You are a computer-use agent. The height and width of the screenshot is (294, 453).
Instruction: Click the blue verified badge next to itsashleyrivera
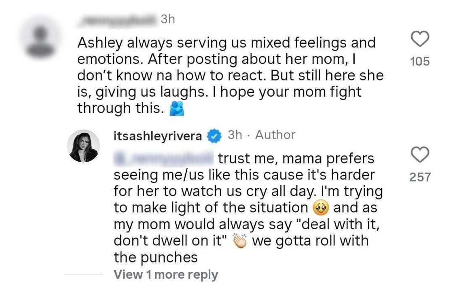pos(214,136)
